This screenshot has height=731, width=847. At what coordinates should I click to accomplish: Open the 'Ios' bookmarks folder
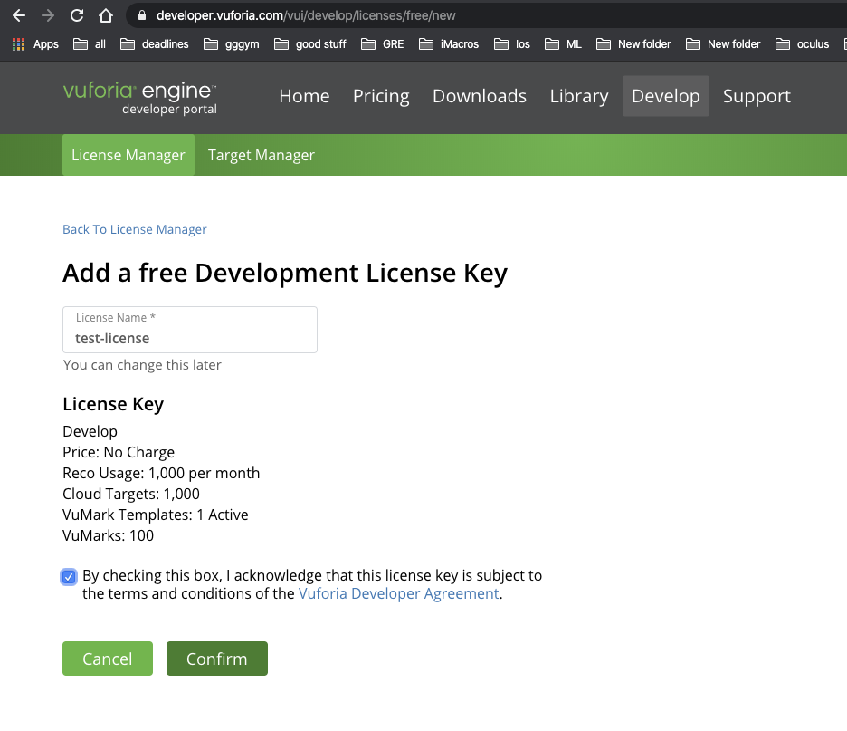point(512,44)
